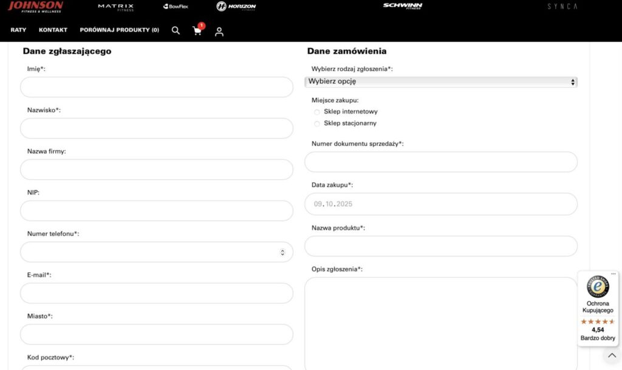This screenshot has width=622, height=370.
Task: Click the Porównaj produkty (0) link
Action: tap(120, 30)
